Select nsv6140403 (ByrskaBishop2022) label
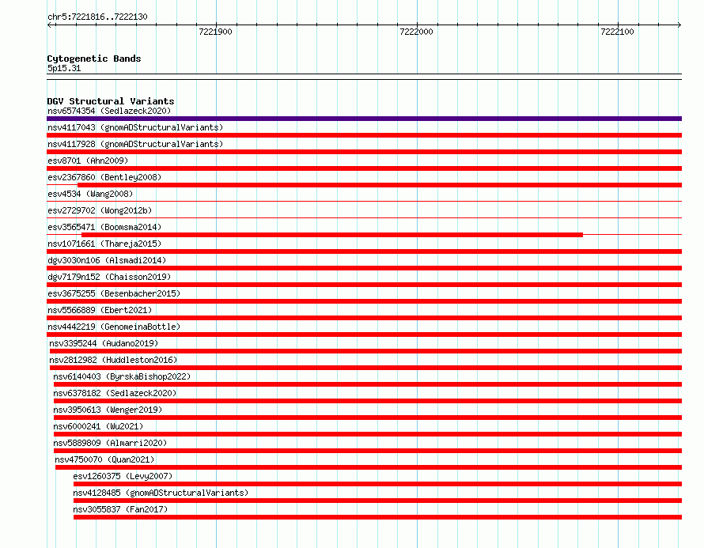 [122, 376]
